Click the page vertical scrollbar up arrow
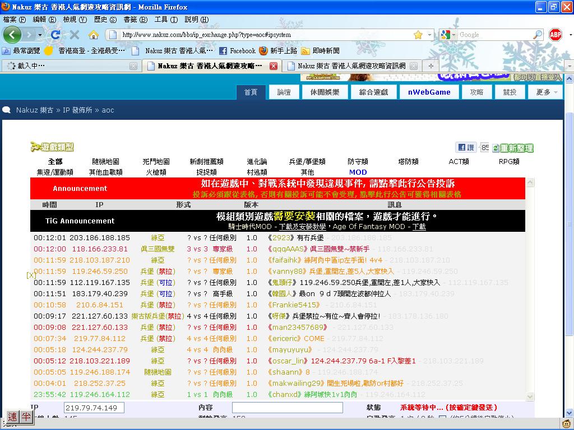This screenshot has width=574, height=430. coord(569,78)
